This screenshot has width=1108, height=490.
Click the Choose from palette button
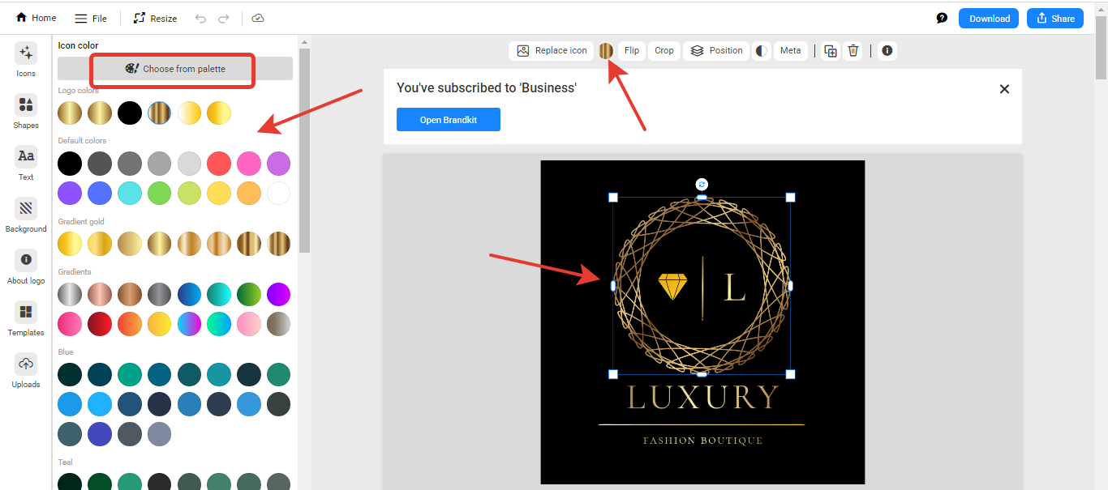point(175,69)
